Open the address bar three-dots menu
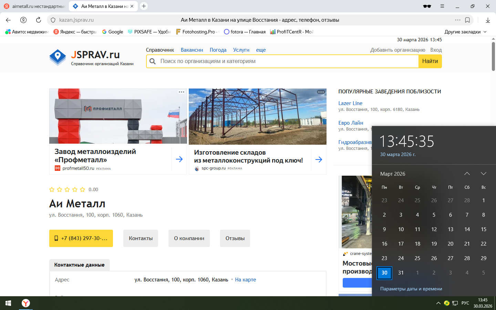Image resolution: width=496 pixels, height=310 pixels. [458, 20]
